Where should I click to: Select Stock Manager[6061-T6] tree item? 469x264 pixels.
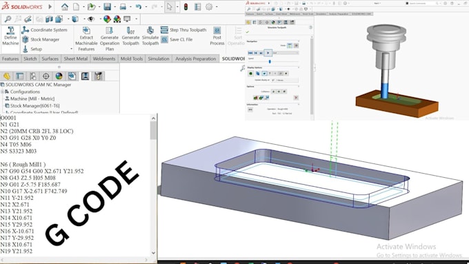click(x=32, y=106)
